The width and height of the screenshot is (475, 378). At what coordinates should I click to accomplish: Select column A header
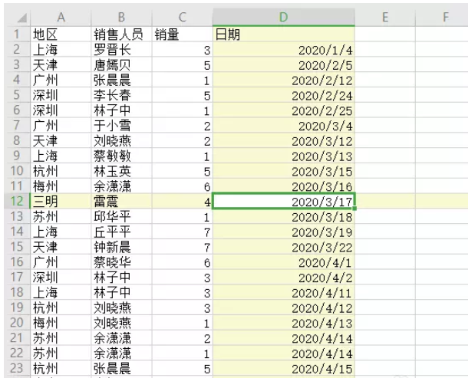pos(61,17)
